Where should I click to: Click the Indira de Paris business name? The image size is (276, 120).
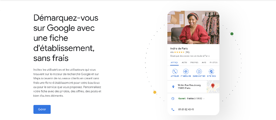tap(179, 49)
